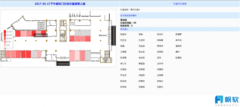240x107 pixels.
Task: Click the 骨科诊室4:37 tooltip label
Action: (41, 35)
